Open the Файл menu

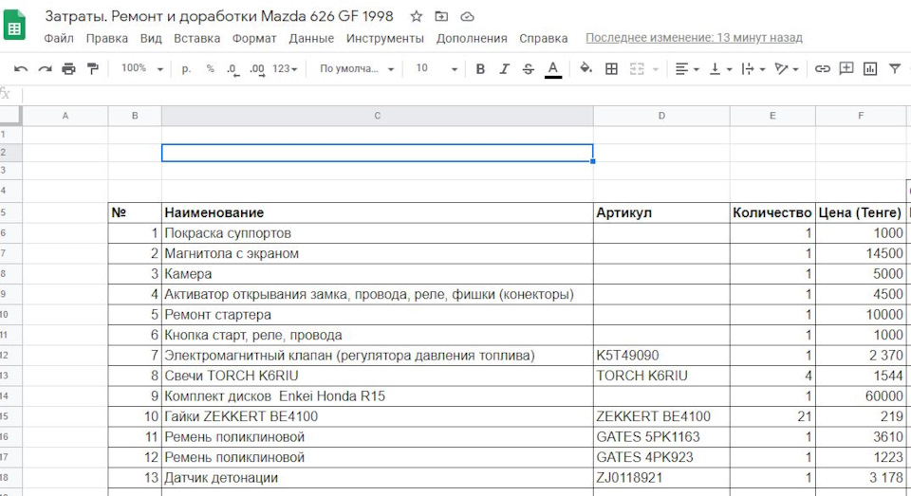click(x=59, y=38)
